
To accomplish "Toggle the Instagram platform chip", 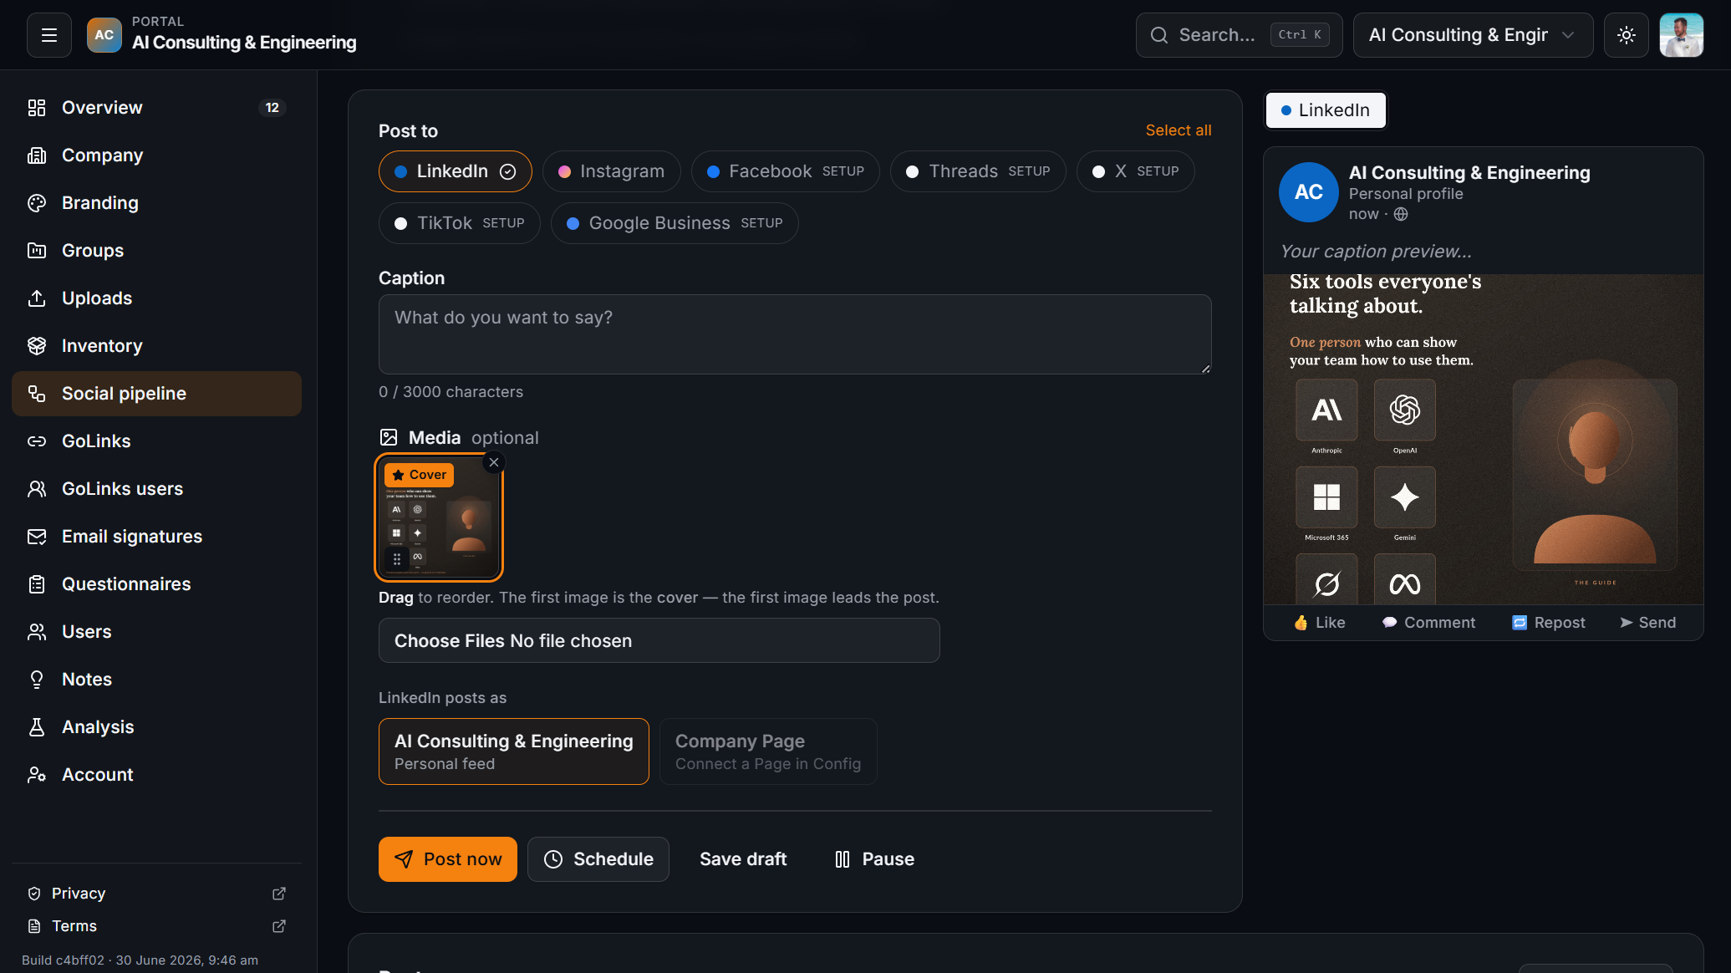I will [612, 171].
